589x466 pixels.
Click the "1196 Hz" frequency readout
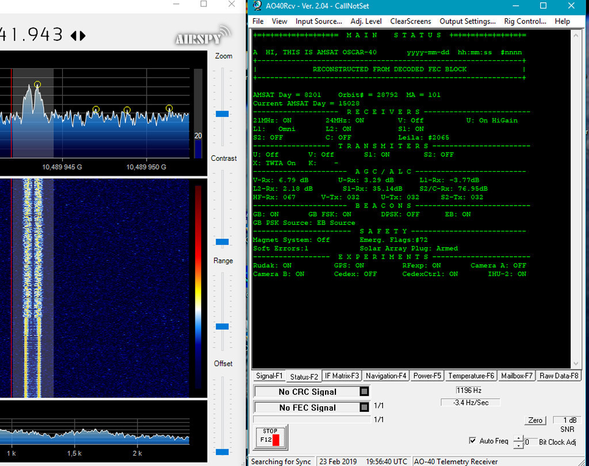tap(468, 390)
